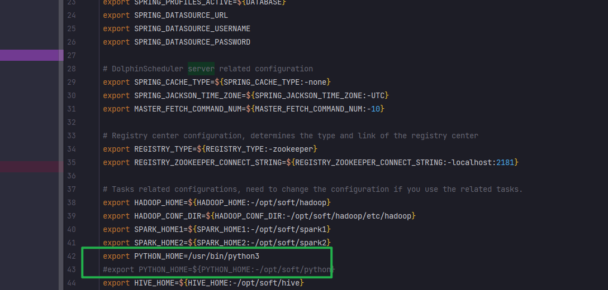Click line number 43 in the gutter
The height and width of the screenshot is (290, 608).
[72, 269]
